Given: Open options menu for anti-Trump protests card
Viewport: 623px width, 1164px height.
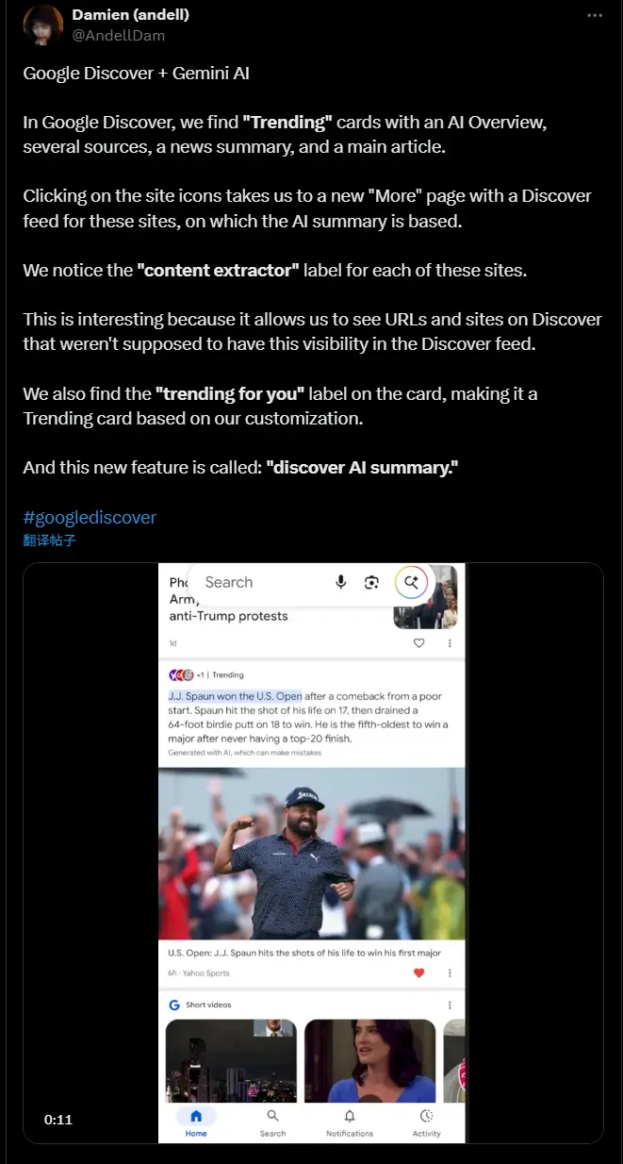Looking at the screenshot, I should (x=450, y=642).
